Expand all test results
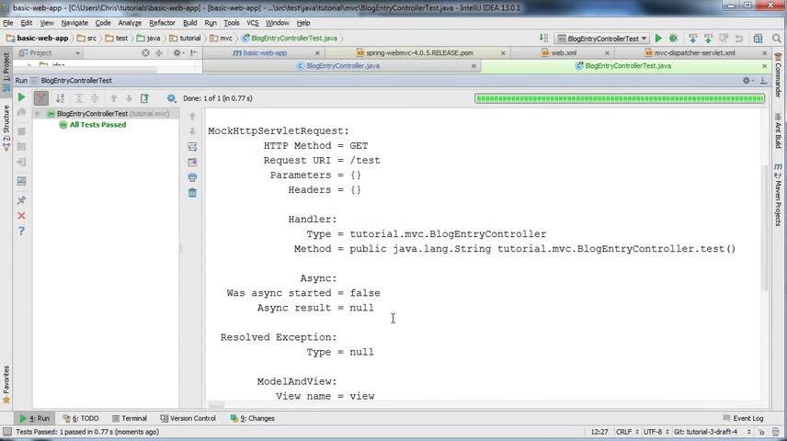787x441 pixels. pyautogui.click(x=79, y=98)
